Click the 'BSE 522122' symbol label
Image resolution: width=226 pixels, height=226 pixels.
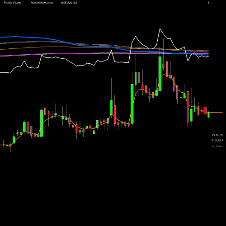(x=69, y=3)
